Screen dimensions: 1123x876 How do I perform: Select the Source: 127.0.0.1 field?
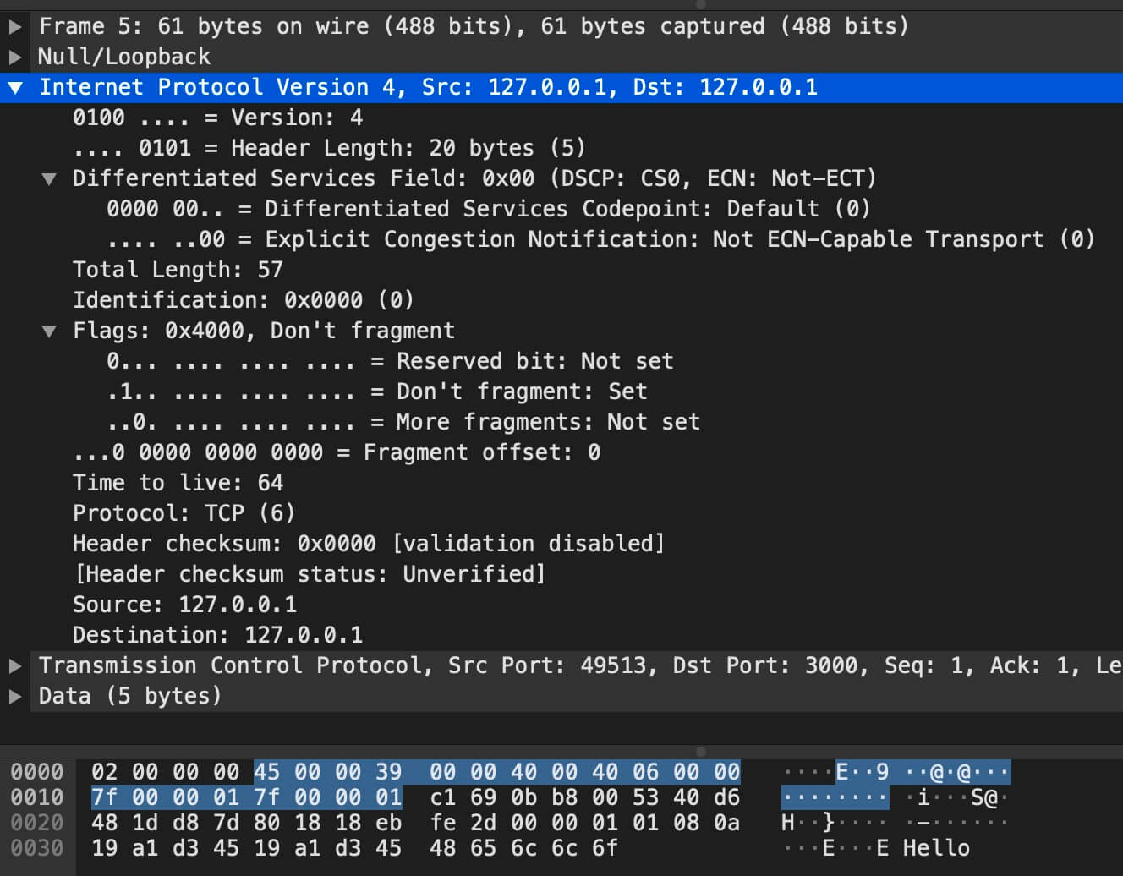pyautogui.click(x=184, y=605)
